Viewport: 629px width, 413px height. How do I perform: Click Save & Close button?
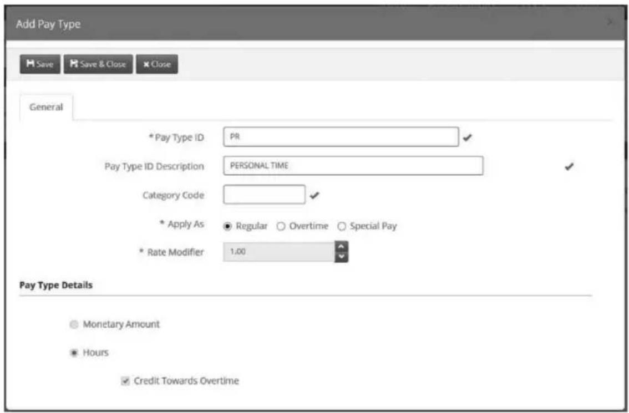98,64
